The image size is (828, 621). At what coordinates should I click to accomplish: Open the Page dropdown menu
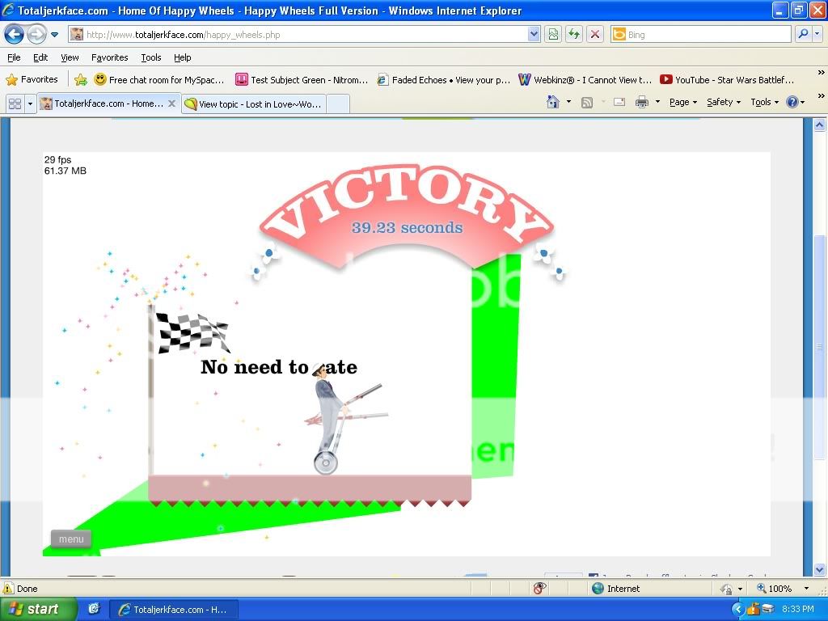[x=683, y=102]
